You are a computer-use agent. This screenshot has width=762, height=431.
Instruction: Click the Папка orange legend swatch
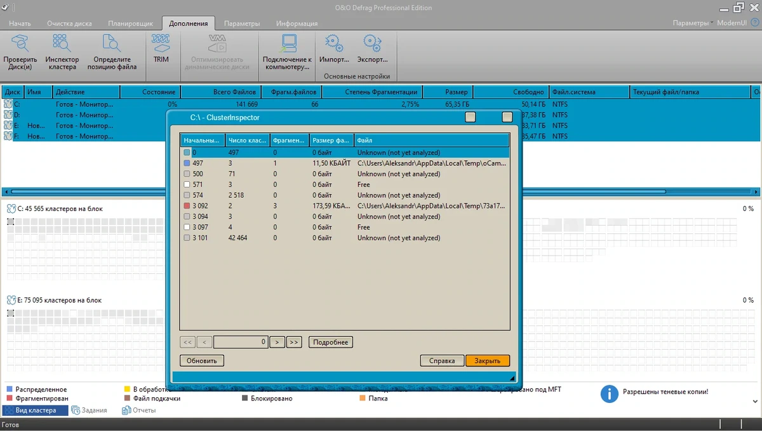[x=363, y=399]
